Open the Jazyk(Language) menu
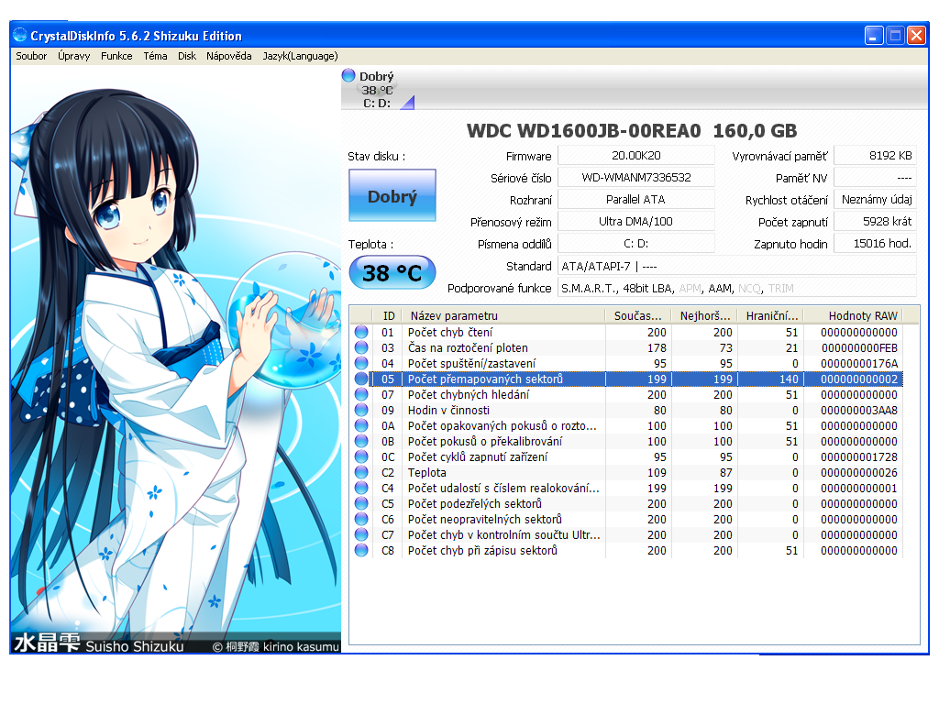Image resolution: width=939 pixels, height=704 pixels. coord(300,56)
